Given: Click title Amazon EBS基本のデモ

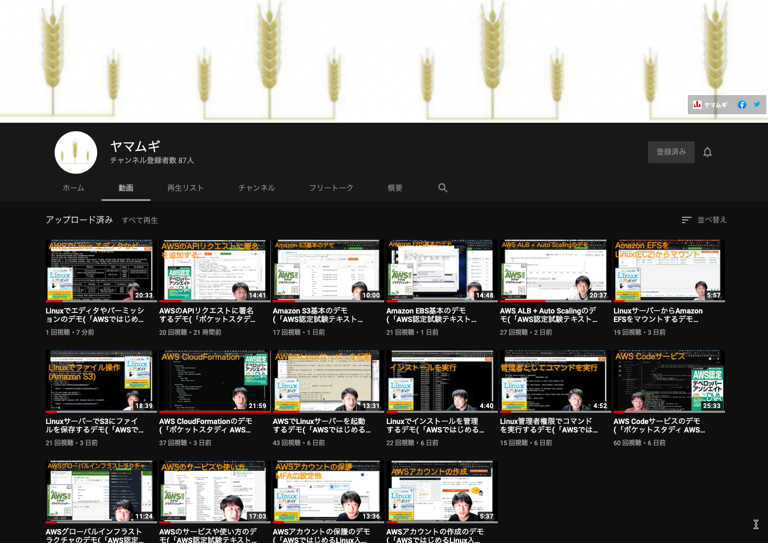Looking at the screenshot, I should pos(432,315).
